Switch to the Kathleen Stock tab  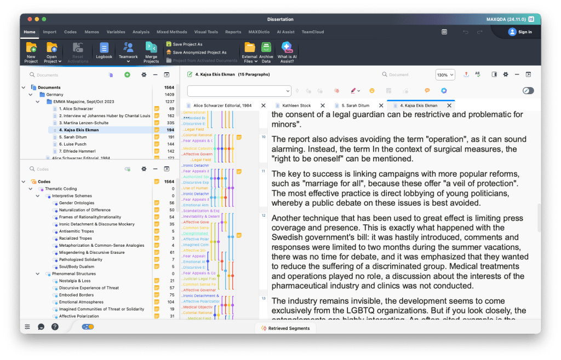(296, 106)
